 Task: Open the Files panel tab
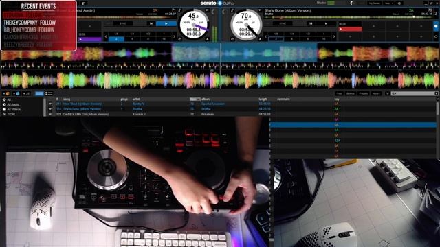pyautogui.click(x=339, y=93)
